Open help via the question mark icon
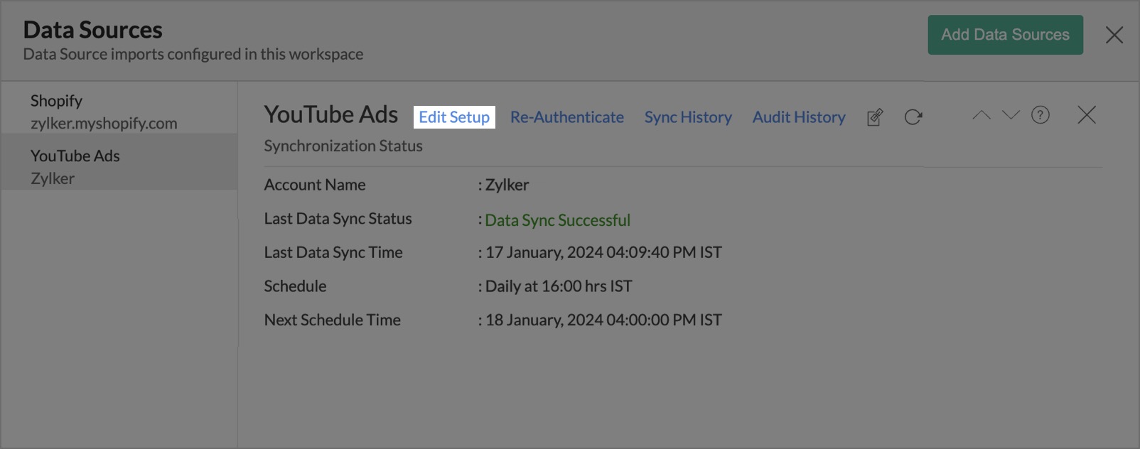 pos(1040,115)
